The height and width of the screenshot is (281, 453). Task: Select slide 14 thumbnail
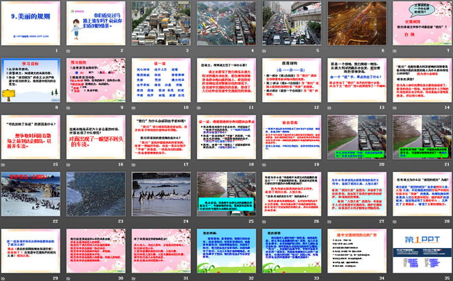(x=422, y=80)
